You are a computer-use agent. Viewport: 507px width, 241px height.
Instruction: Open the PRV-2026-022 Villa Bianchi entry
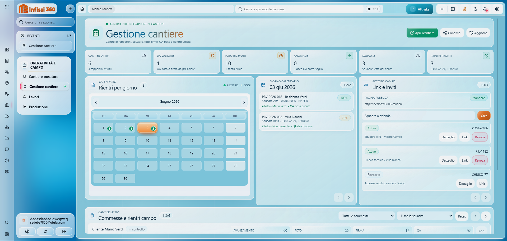pos(306,121)
